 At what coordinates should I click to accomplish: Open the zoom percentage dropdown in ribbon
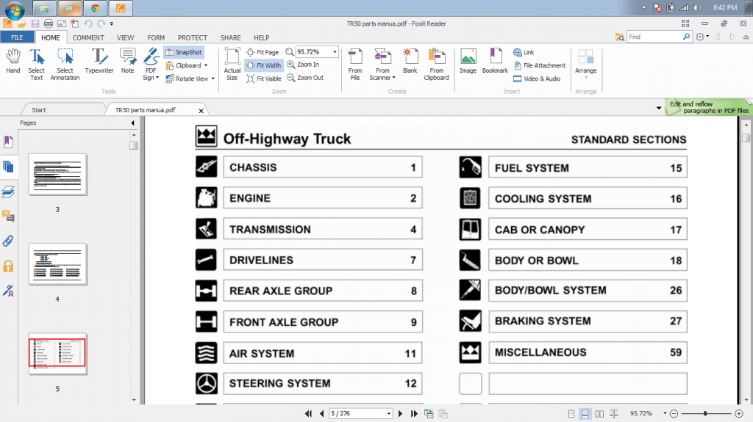click(x=335, y=52)
